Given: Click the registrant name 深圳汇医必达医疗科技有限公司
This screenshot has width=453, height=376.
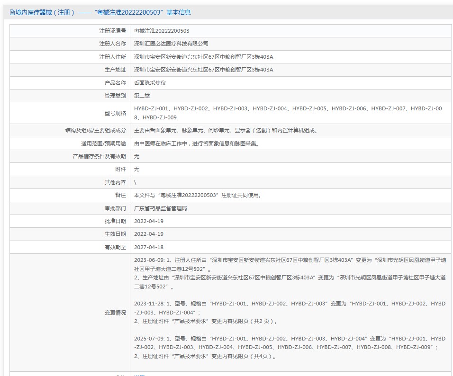Looking at the screenshot, I should coord(171,44).
